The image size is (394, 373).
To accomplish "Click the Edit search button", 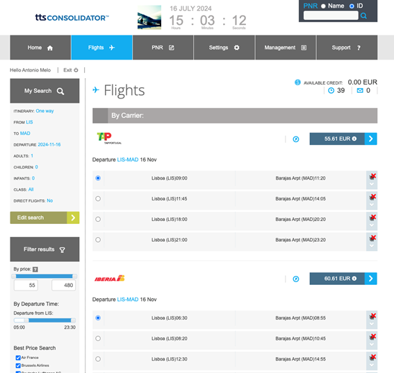I will (44, 218).
